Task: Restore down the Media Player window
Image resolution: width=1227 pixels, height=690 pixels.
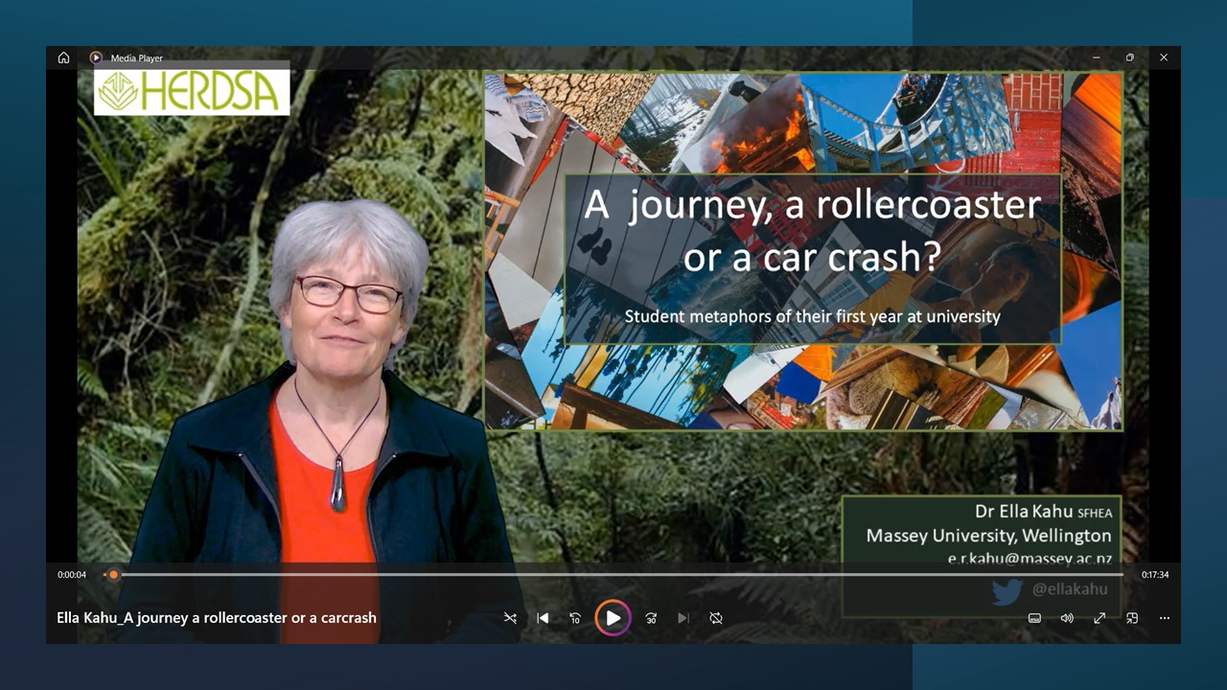Action: click(x=1130, y=57)
